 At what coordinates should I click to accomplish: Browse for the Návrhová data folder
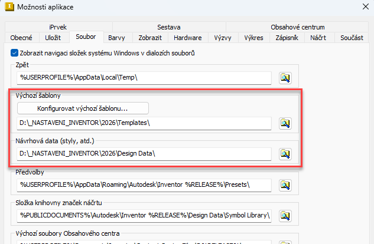286,154
